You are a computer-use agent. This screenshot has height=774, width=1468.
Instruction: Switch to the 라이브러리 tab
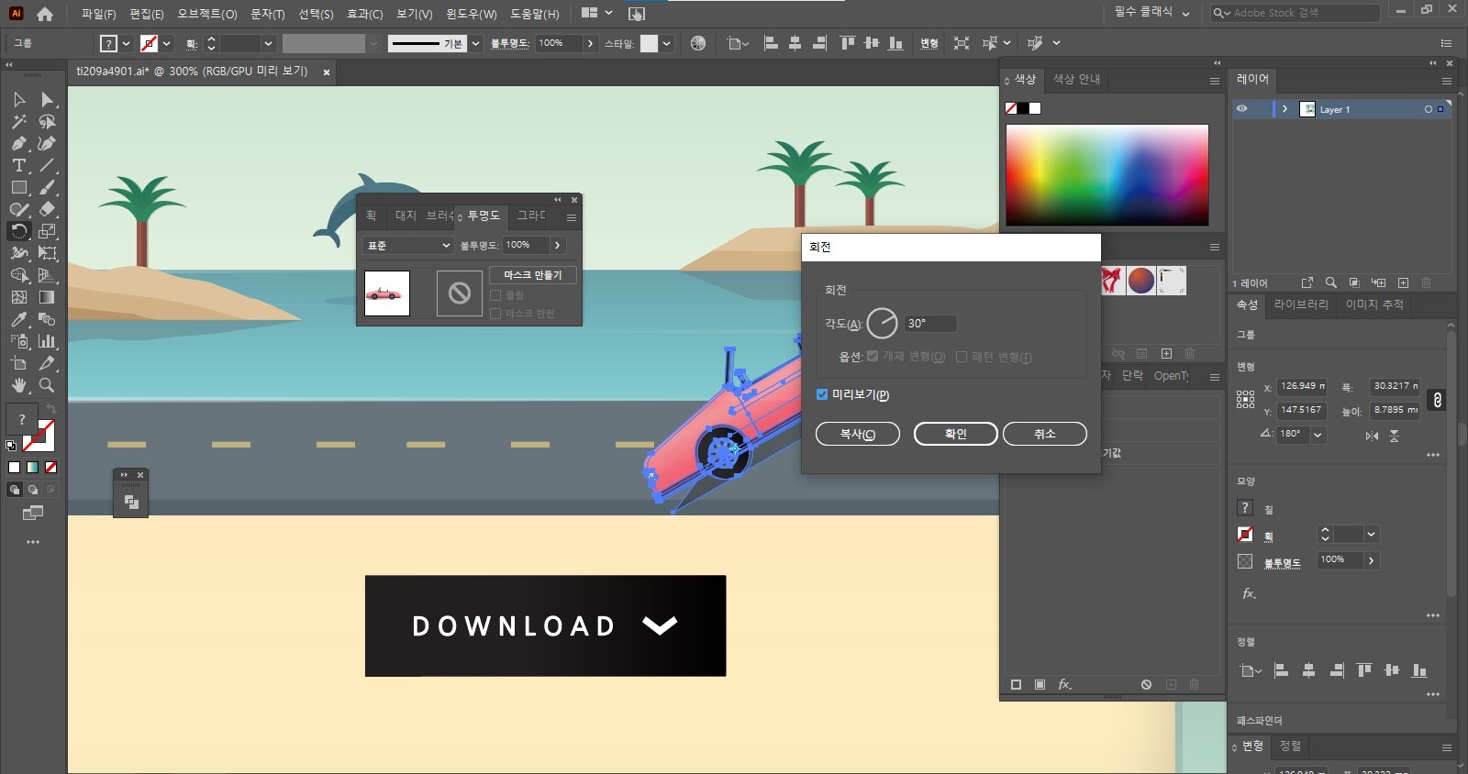coord(1300,304)
